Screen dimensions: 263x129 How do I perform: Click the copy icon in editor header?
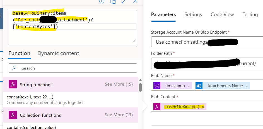coord(113,1)
